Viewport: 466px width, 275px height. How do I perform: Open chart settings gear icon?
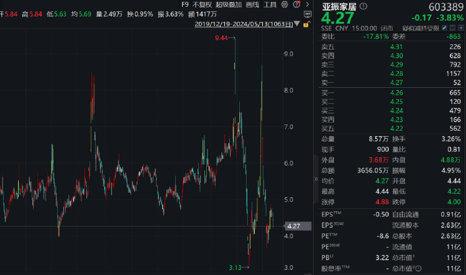[285, 4]
